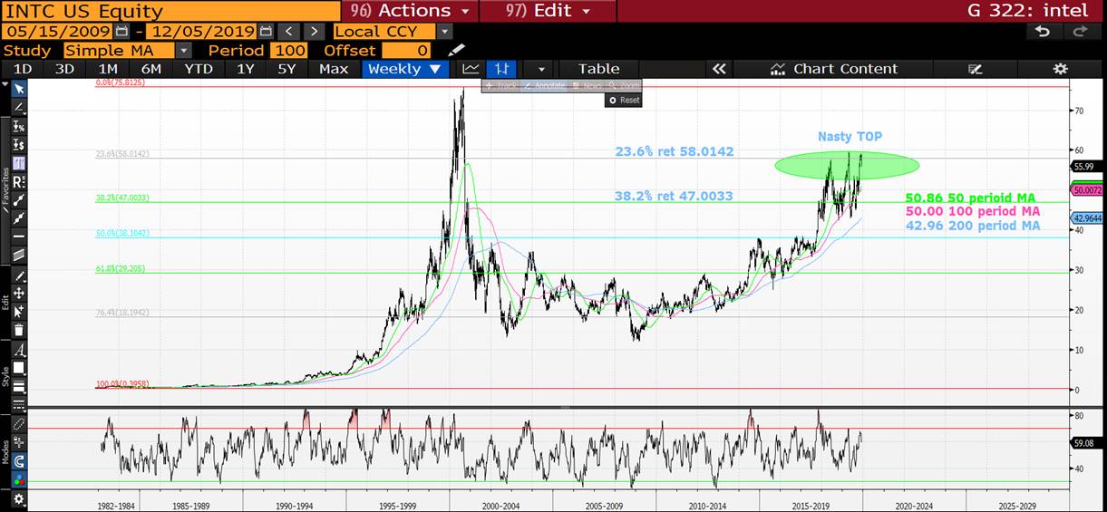Open the Edit menu

[x=548, y=11]
